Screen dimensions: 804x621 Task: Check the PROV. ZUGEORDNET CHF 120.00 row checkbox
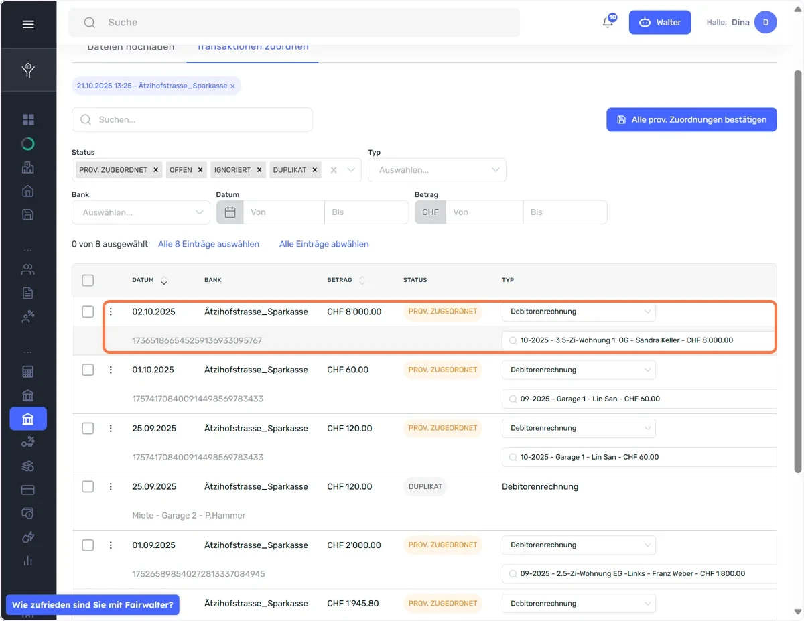88,428
